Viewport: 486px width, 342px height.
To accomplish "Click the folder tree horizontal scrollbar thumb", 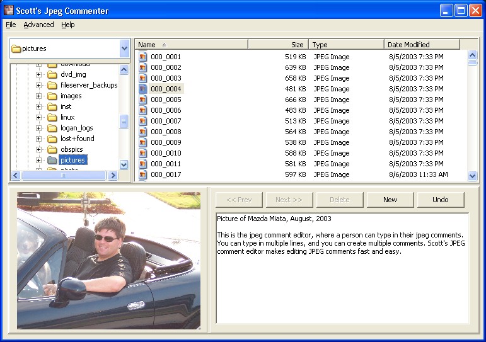I will click(64, 175).
